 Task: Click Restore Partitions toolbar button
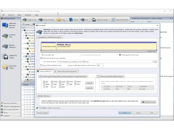[x=46, y=20]
